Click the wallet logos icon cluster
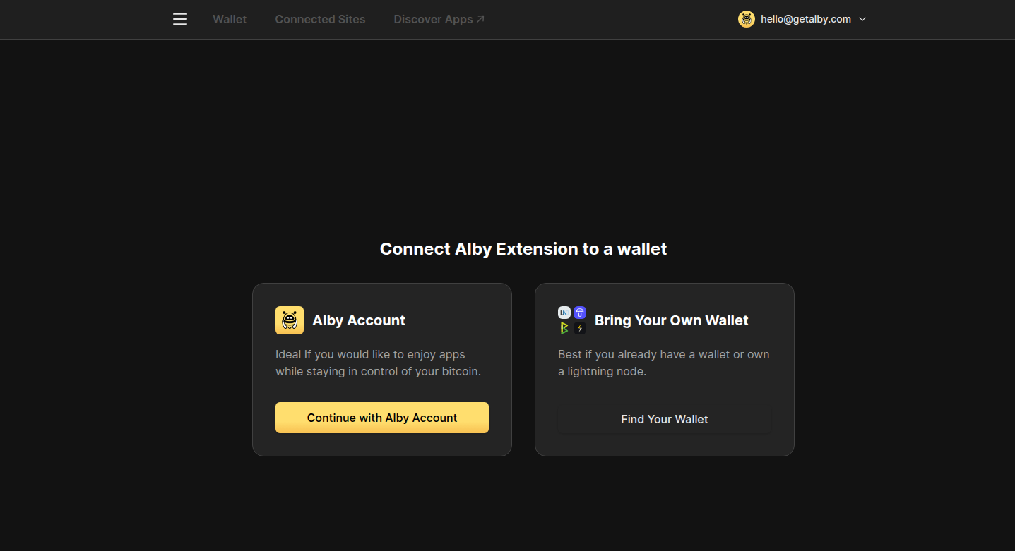This screenshot has height=551, width=1015. [x=572, y=320]
